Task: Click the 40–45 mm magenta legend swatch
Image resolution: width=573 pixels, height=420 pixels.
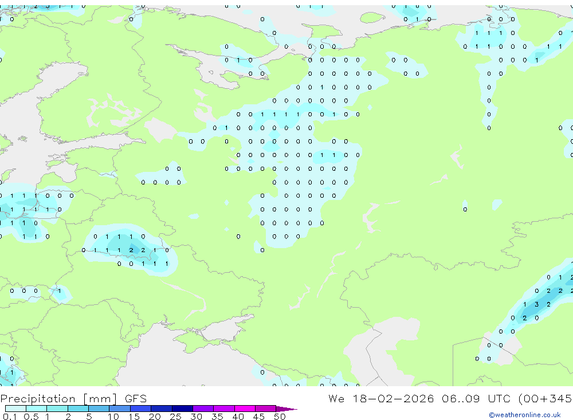Action: [245, 409]
